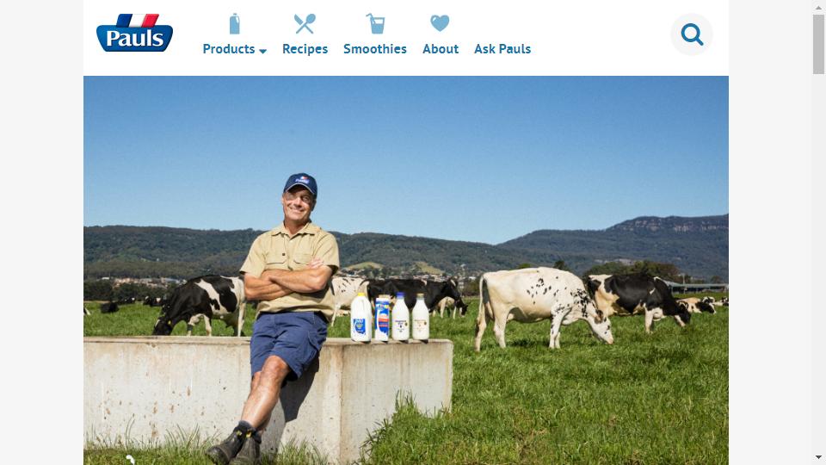826x465 pixels.
Task: Click the large blue-label milk bottle
Action: [x=361, y=318]
